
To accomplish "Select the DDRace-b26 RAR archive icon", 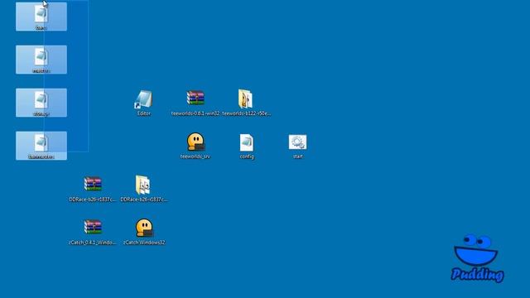I will 93,184.
